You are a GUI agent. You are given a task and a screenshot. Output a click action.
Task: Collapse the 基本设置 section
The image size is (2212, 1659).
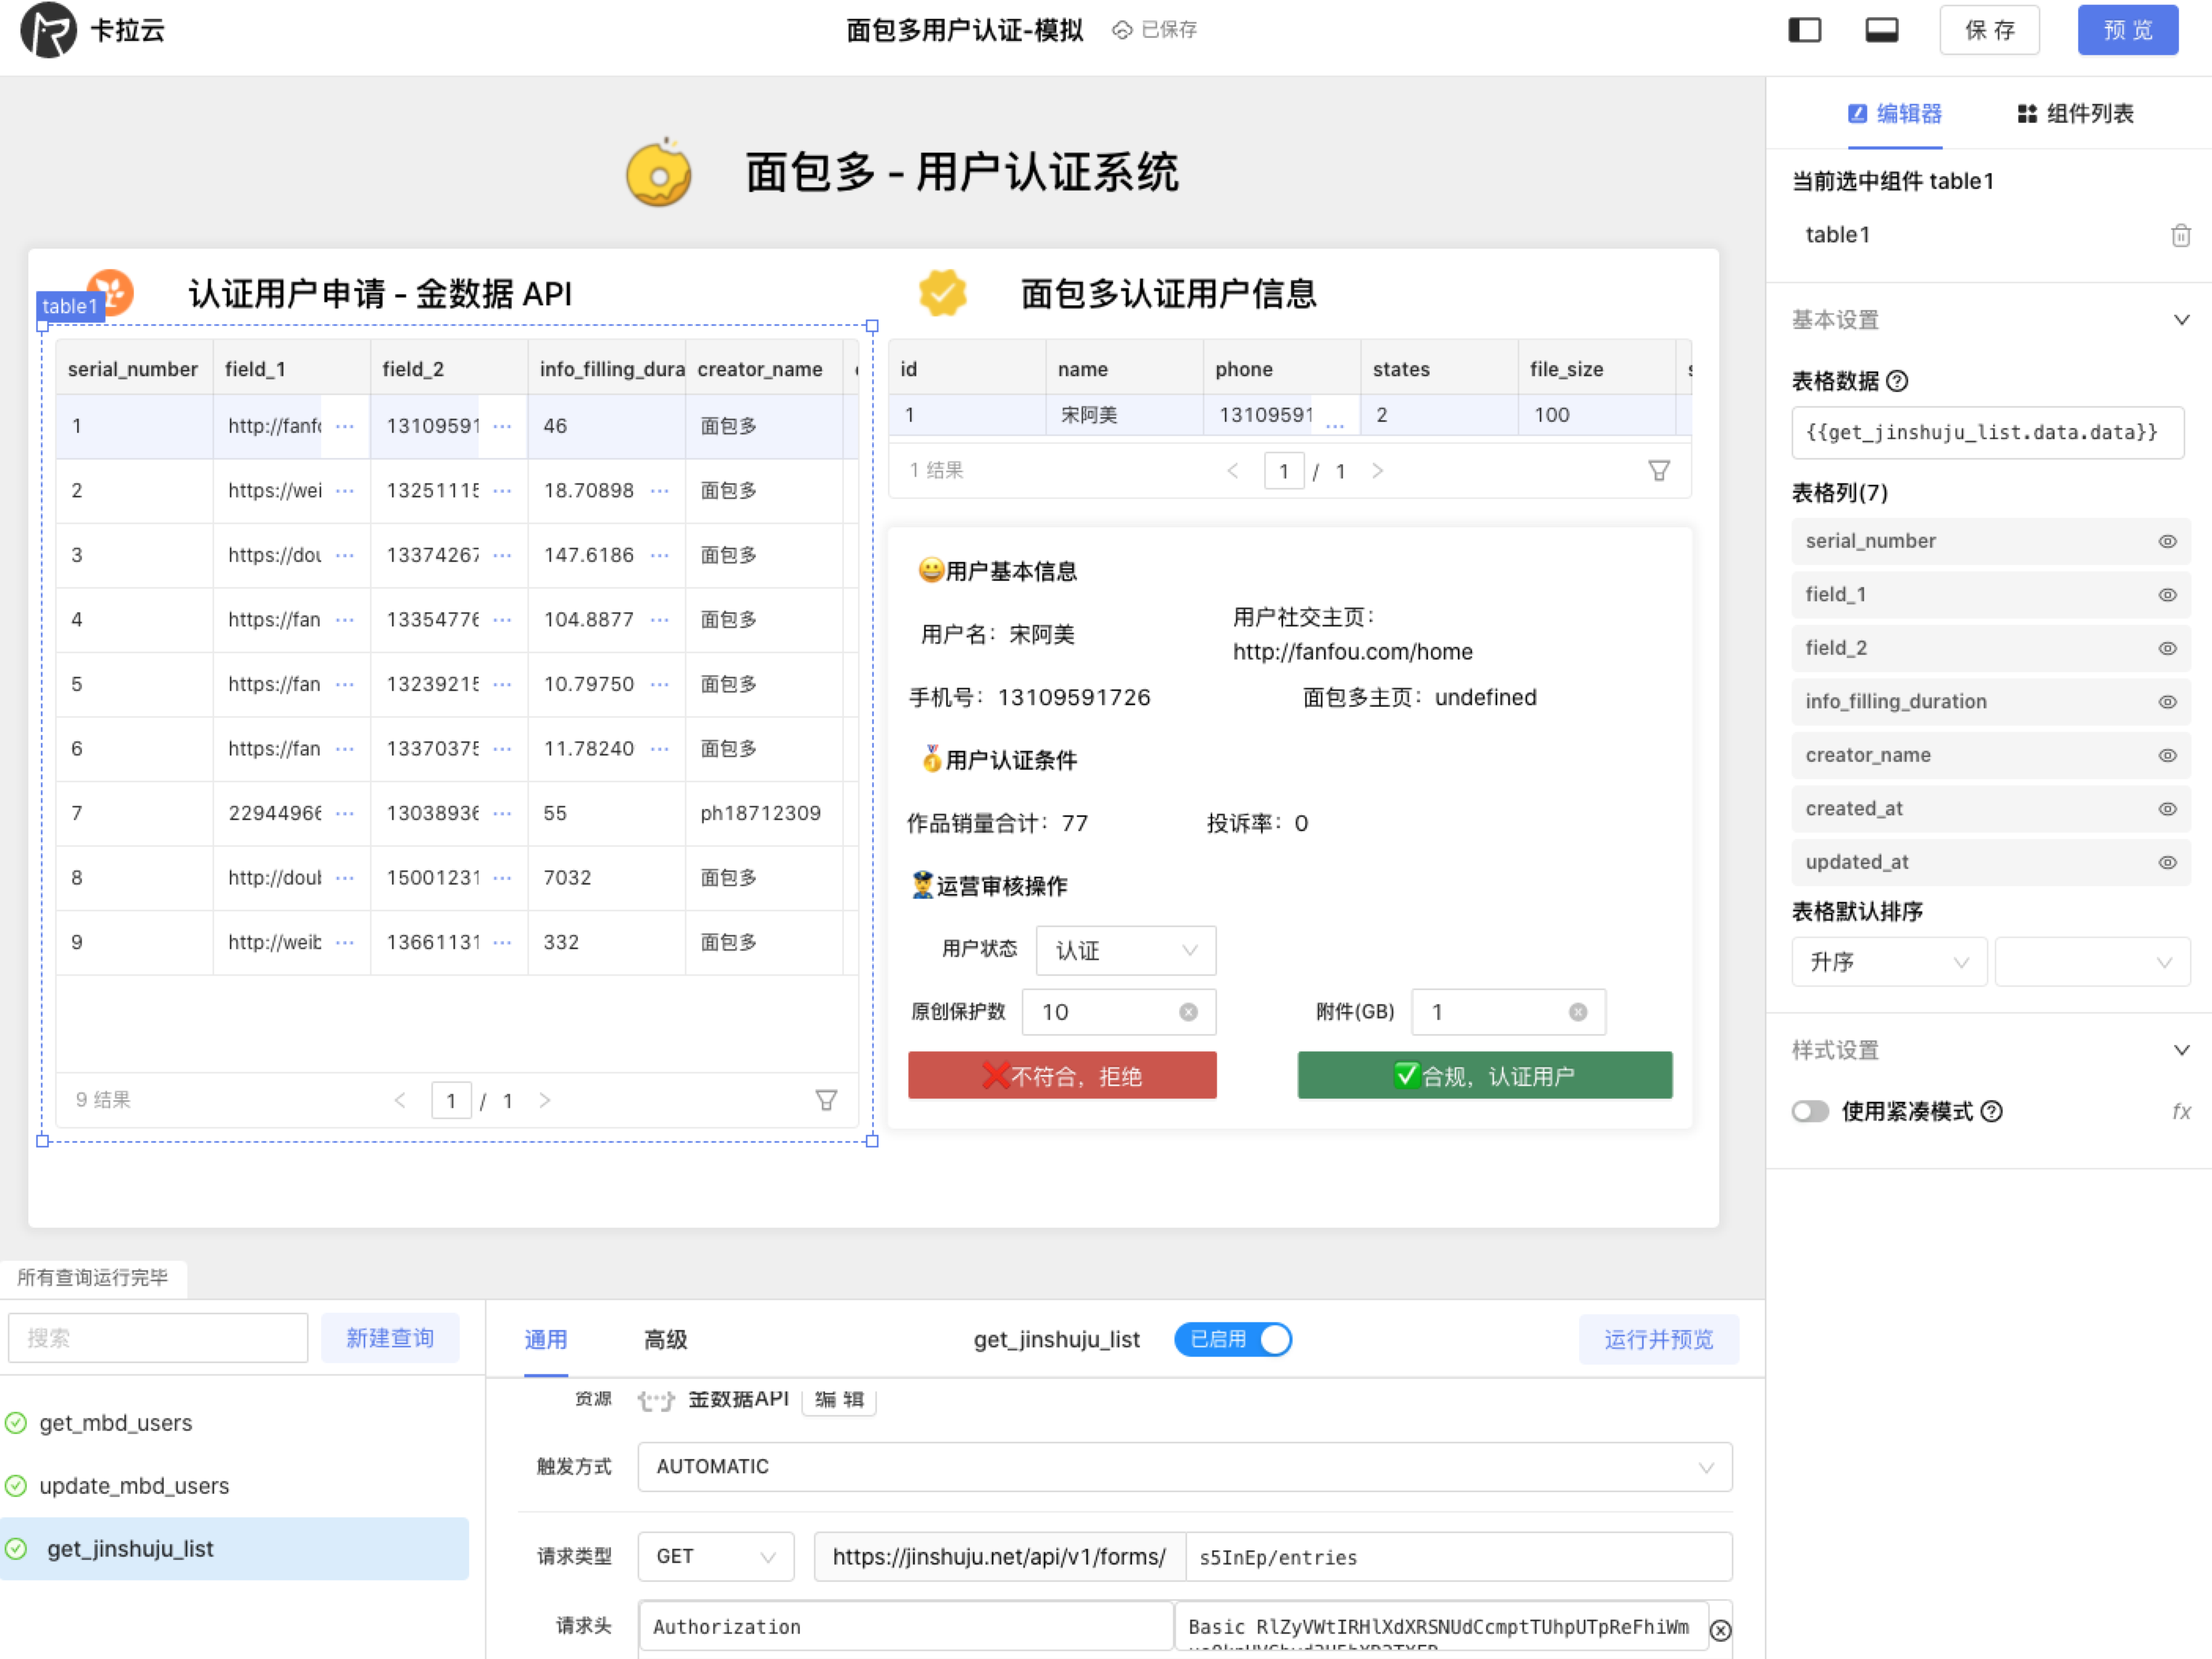2181,320
